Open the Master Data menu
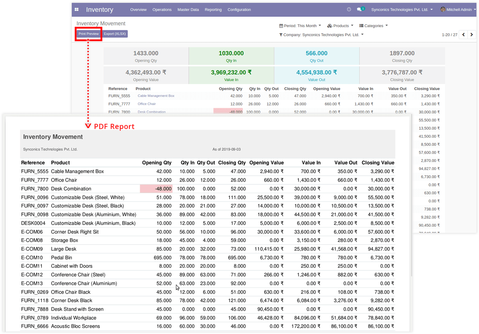Screen dimensions: 479x334 pyautogui.click(x=188, y=10)
